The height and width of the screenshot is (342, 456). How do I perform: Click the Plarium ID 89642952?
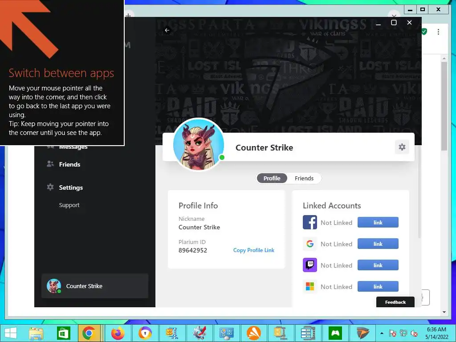click(193, 250)
